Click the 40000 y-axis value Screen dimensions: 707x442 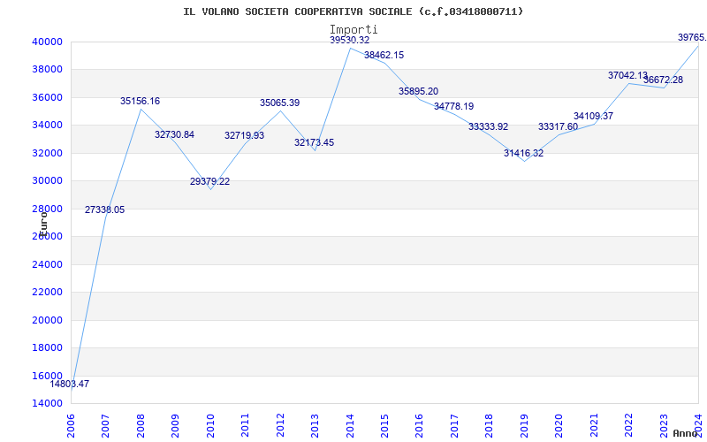(47, 42)
